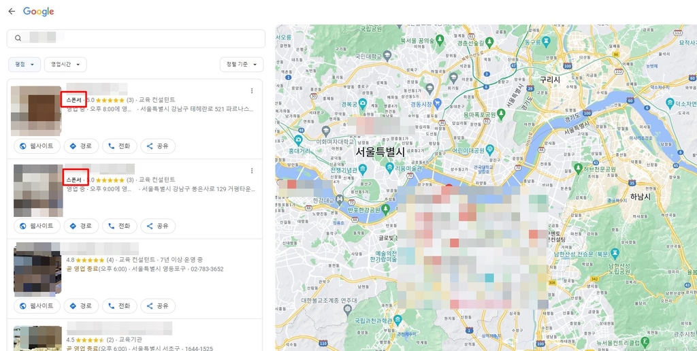Click the 서울특별시 city label on map
The height and width of the screenshot is (351, 697).
[x=380, y=152]
